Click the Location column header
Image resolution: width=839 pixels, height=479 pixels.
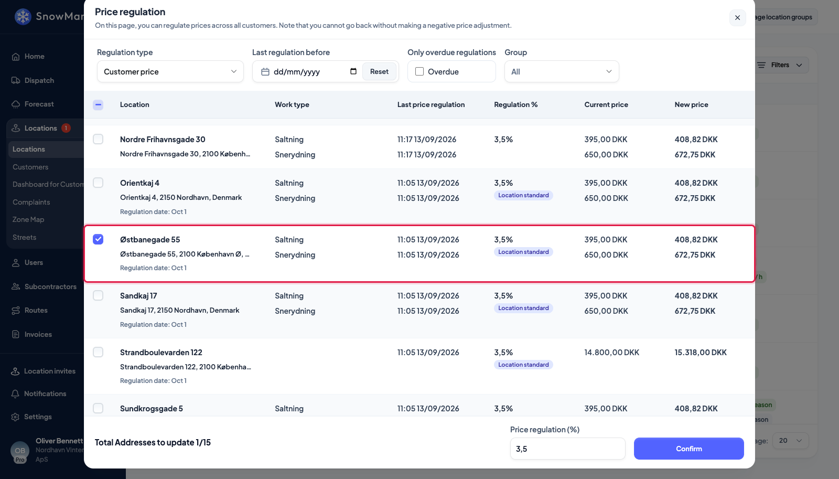coord(135,104)
